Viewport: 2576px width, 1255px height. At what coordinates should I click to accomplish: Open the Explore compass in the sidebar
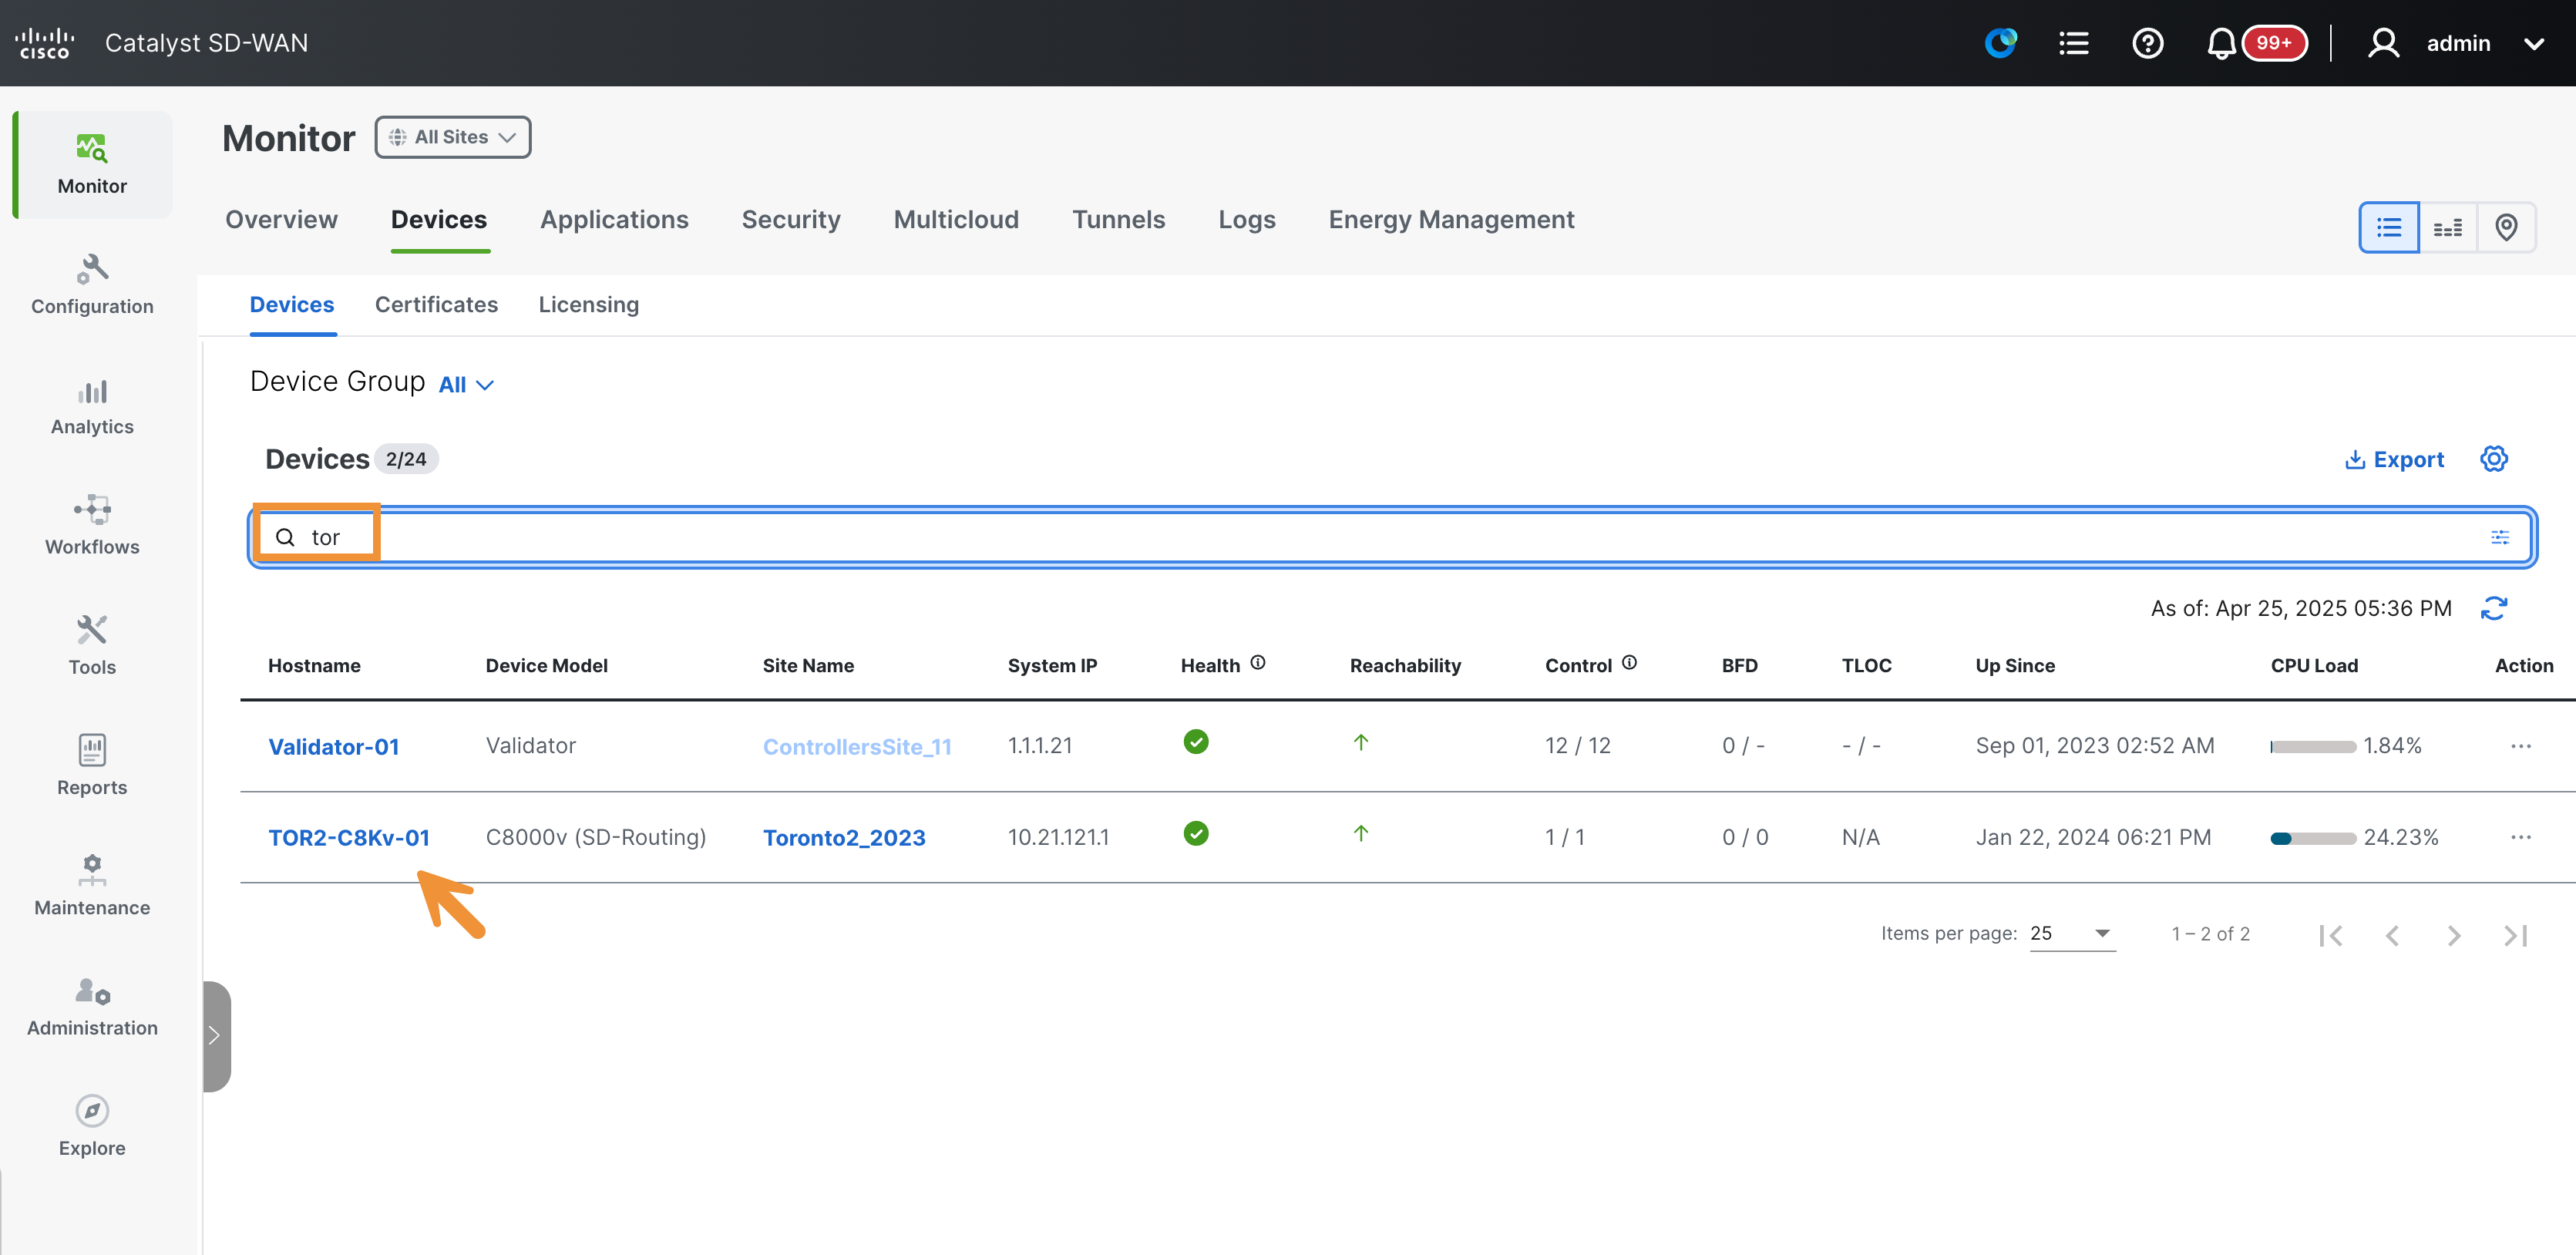point(92,1127)
